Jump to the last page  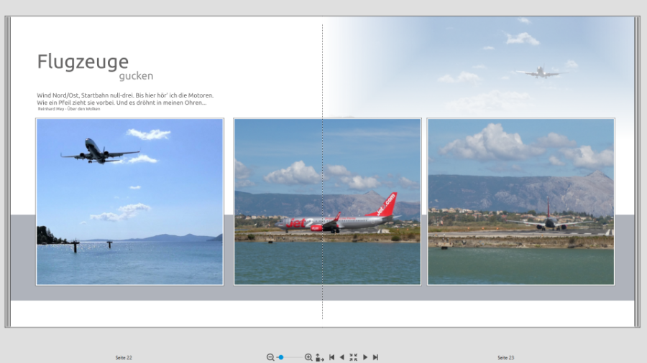[375, 357]
